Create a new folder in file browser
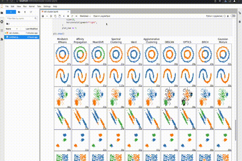Image resolution: width=242 pixels, height=161 pixels. (x=19, y=12)
